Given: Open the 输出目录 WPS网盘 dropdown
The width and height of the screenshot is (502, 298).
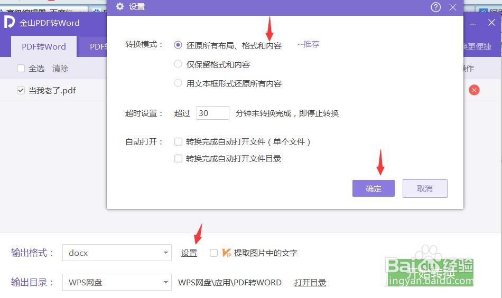Looking at the screenshot, I should 117,282.
